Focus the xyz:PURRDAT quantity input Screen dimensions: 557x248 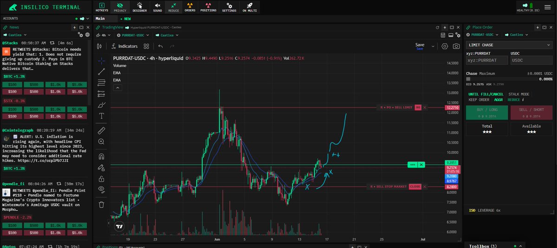[487, 60]
